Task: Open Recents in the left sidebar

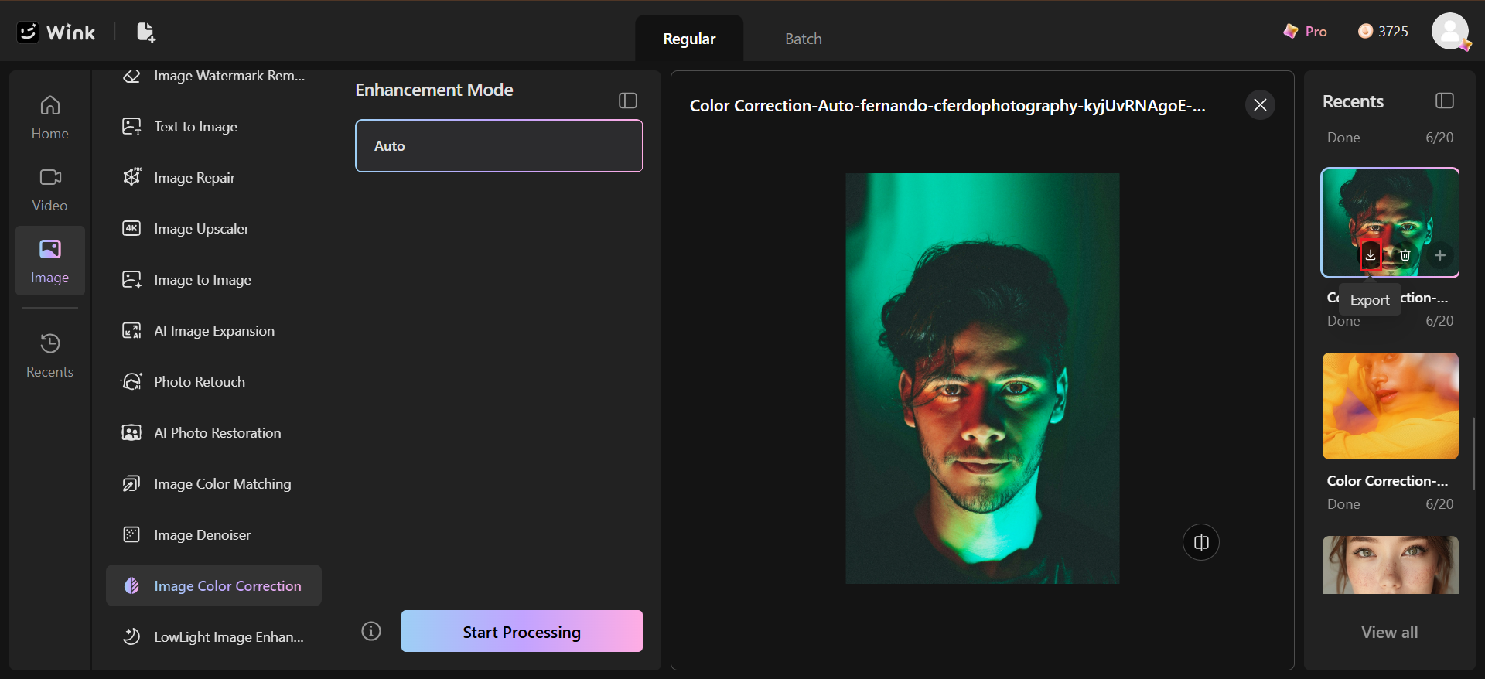Action: (x=50, y=356)
